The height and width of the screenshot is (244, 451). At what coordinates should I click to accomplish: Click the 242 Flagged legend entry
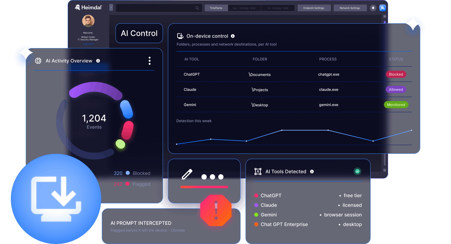point(132,184)
